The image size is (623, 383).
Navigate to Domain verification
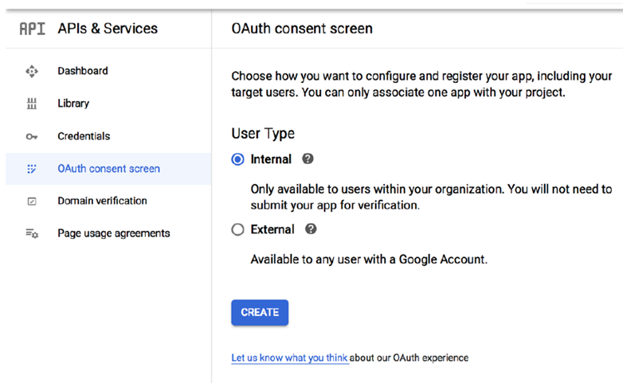pos(102,201)
